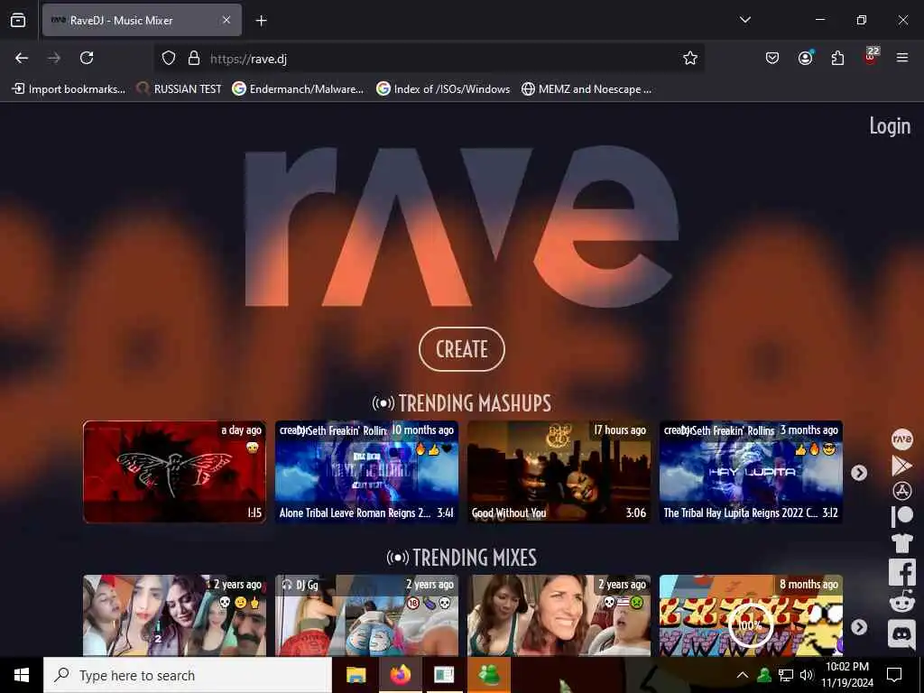Open the Import bookmarks bookmark
The height and width of the screenshot is (693, 924).
coord(69,89)
